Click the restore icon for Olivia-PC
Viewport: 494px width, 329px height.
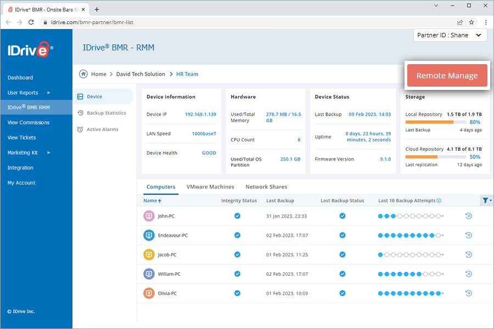(x=469, y=293)
